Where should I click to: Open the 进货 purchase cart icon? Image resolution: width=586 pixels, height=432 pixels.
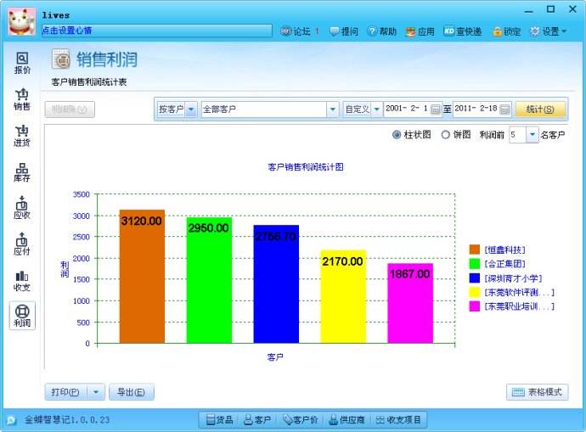22,136
